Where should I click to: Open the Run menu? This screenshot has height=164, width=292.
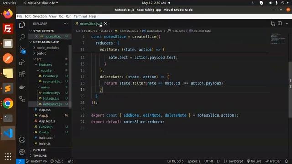(x=68, y=16)
